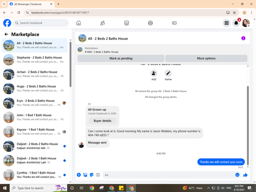The height and width of the screenshot is (192, 256).
Task: Open Daljeet - 2 Beds 2 Baths House chat
Action: [34, 146]
